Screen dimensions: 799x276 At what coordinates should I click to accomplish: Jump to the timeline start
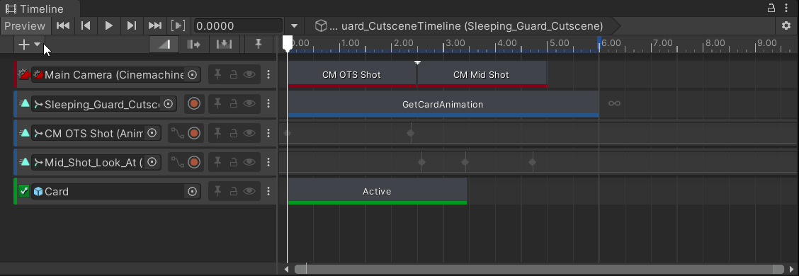click(x=62, y=25)
